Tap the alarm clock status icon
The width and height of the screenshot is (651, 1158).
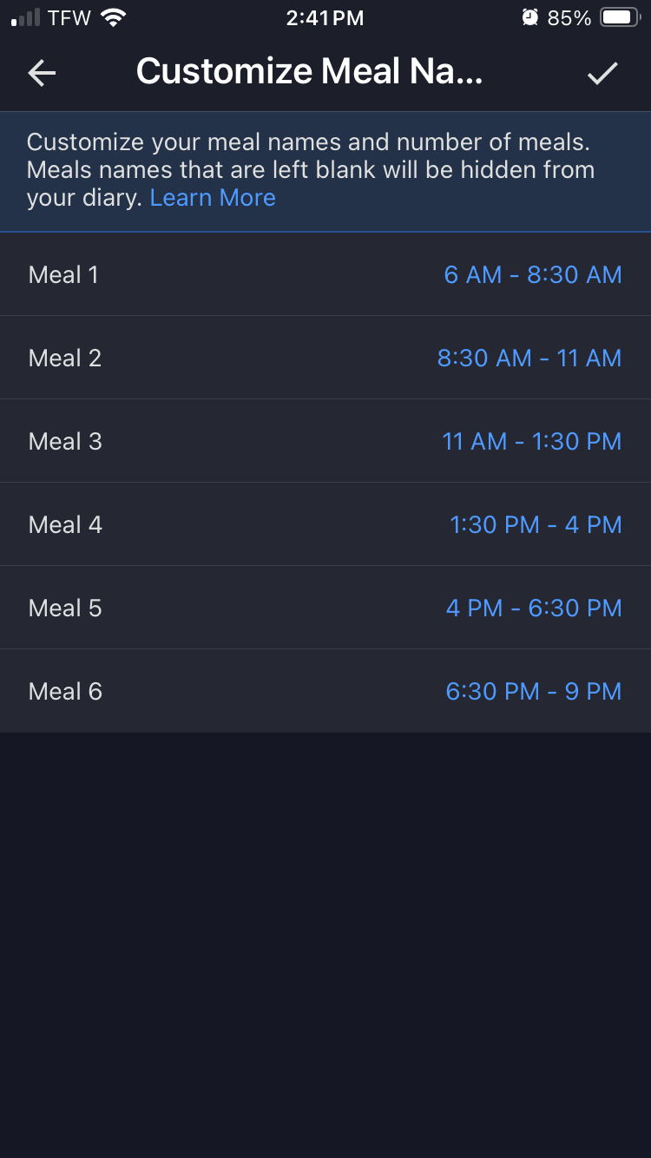pyautogui.click(x=529, y=17)
